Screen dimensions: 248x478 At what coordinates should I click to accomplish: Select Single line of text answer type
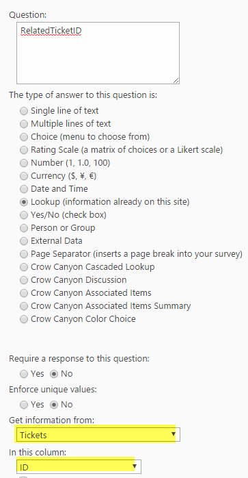(x=24, y=111)
